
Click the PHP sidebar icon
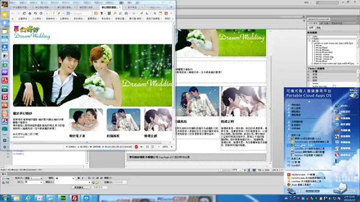4,72
